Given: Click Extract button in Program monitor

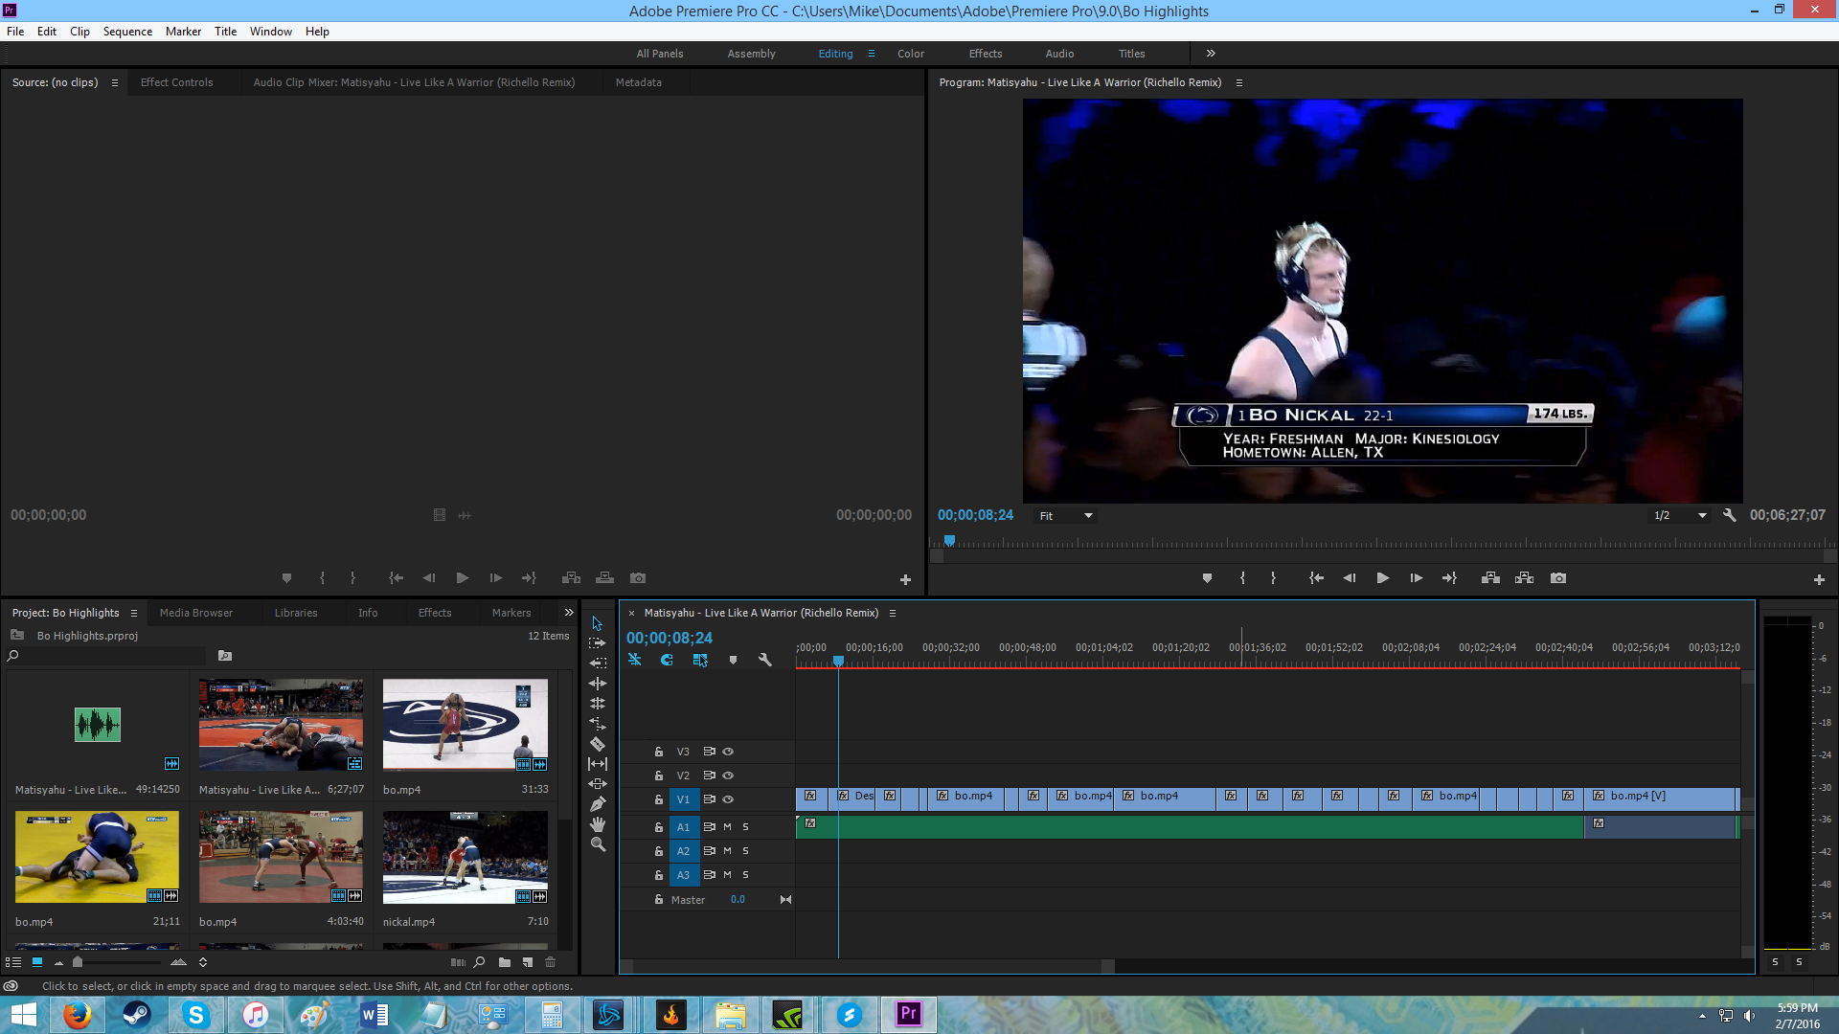Looking at the screenshot, I should coord(1524,578).
